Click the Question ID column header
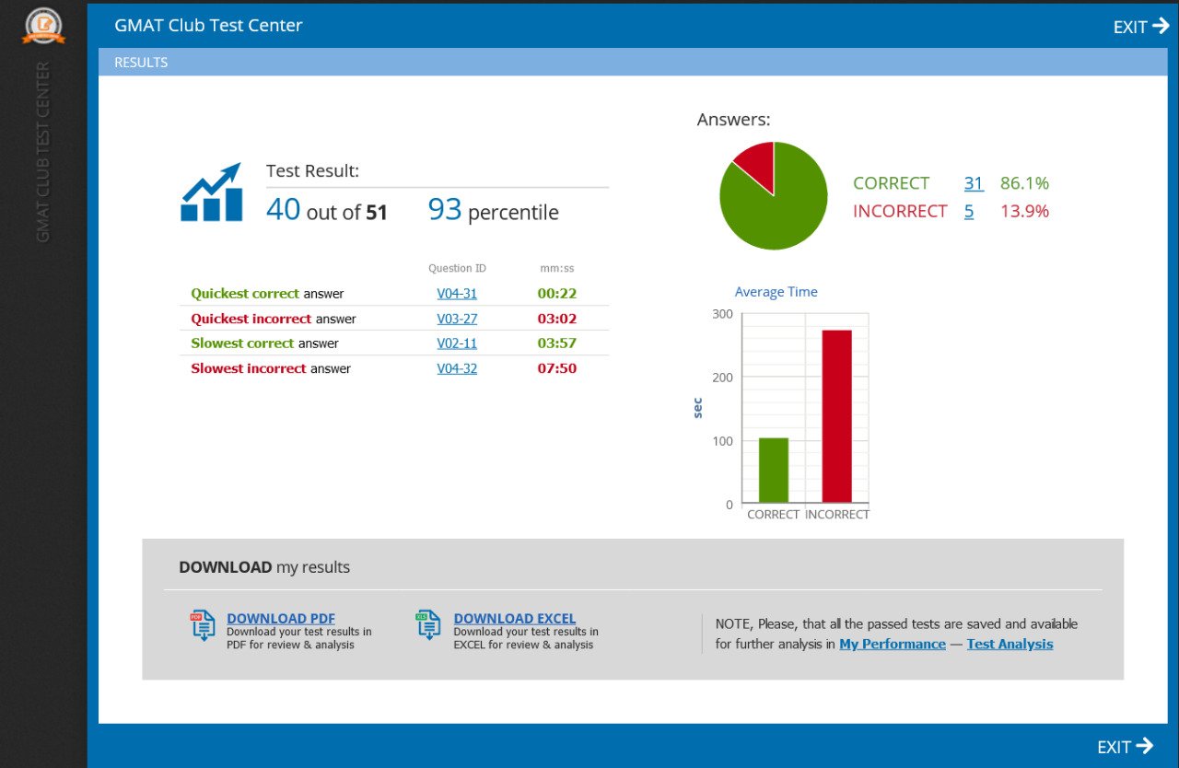 click(x=457, y=269)
